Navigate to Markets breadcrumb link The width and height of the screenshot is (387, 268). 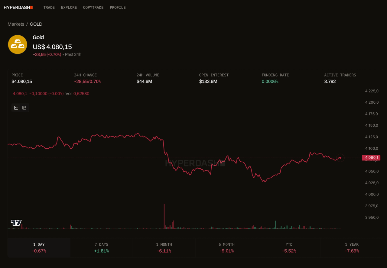16,24
